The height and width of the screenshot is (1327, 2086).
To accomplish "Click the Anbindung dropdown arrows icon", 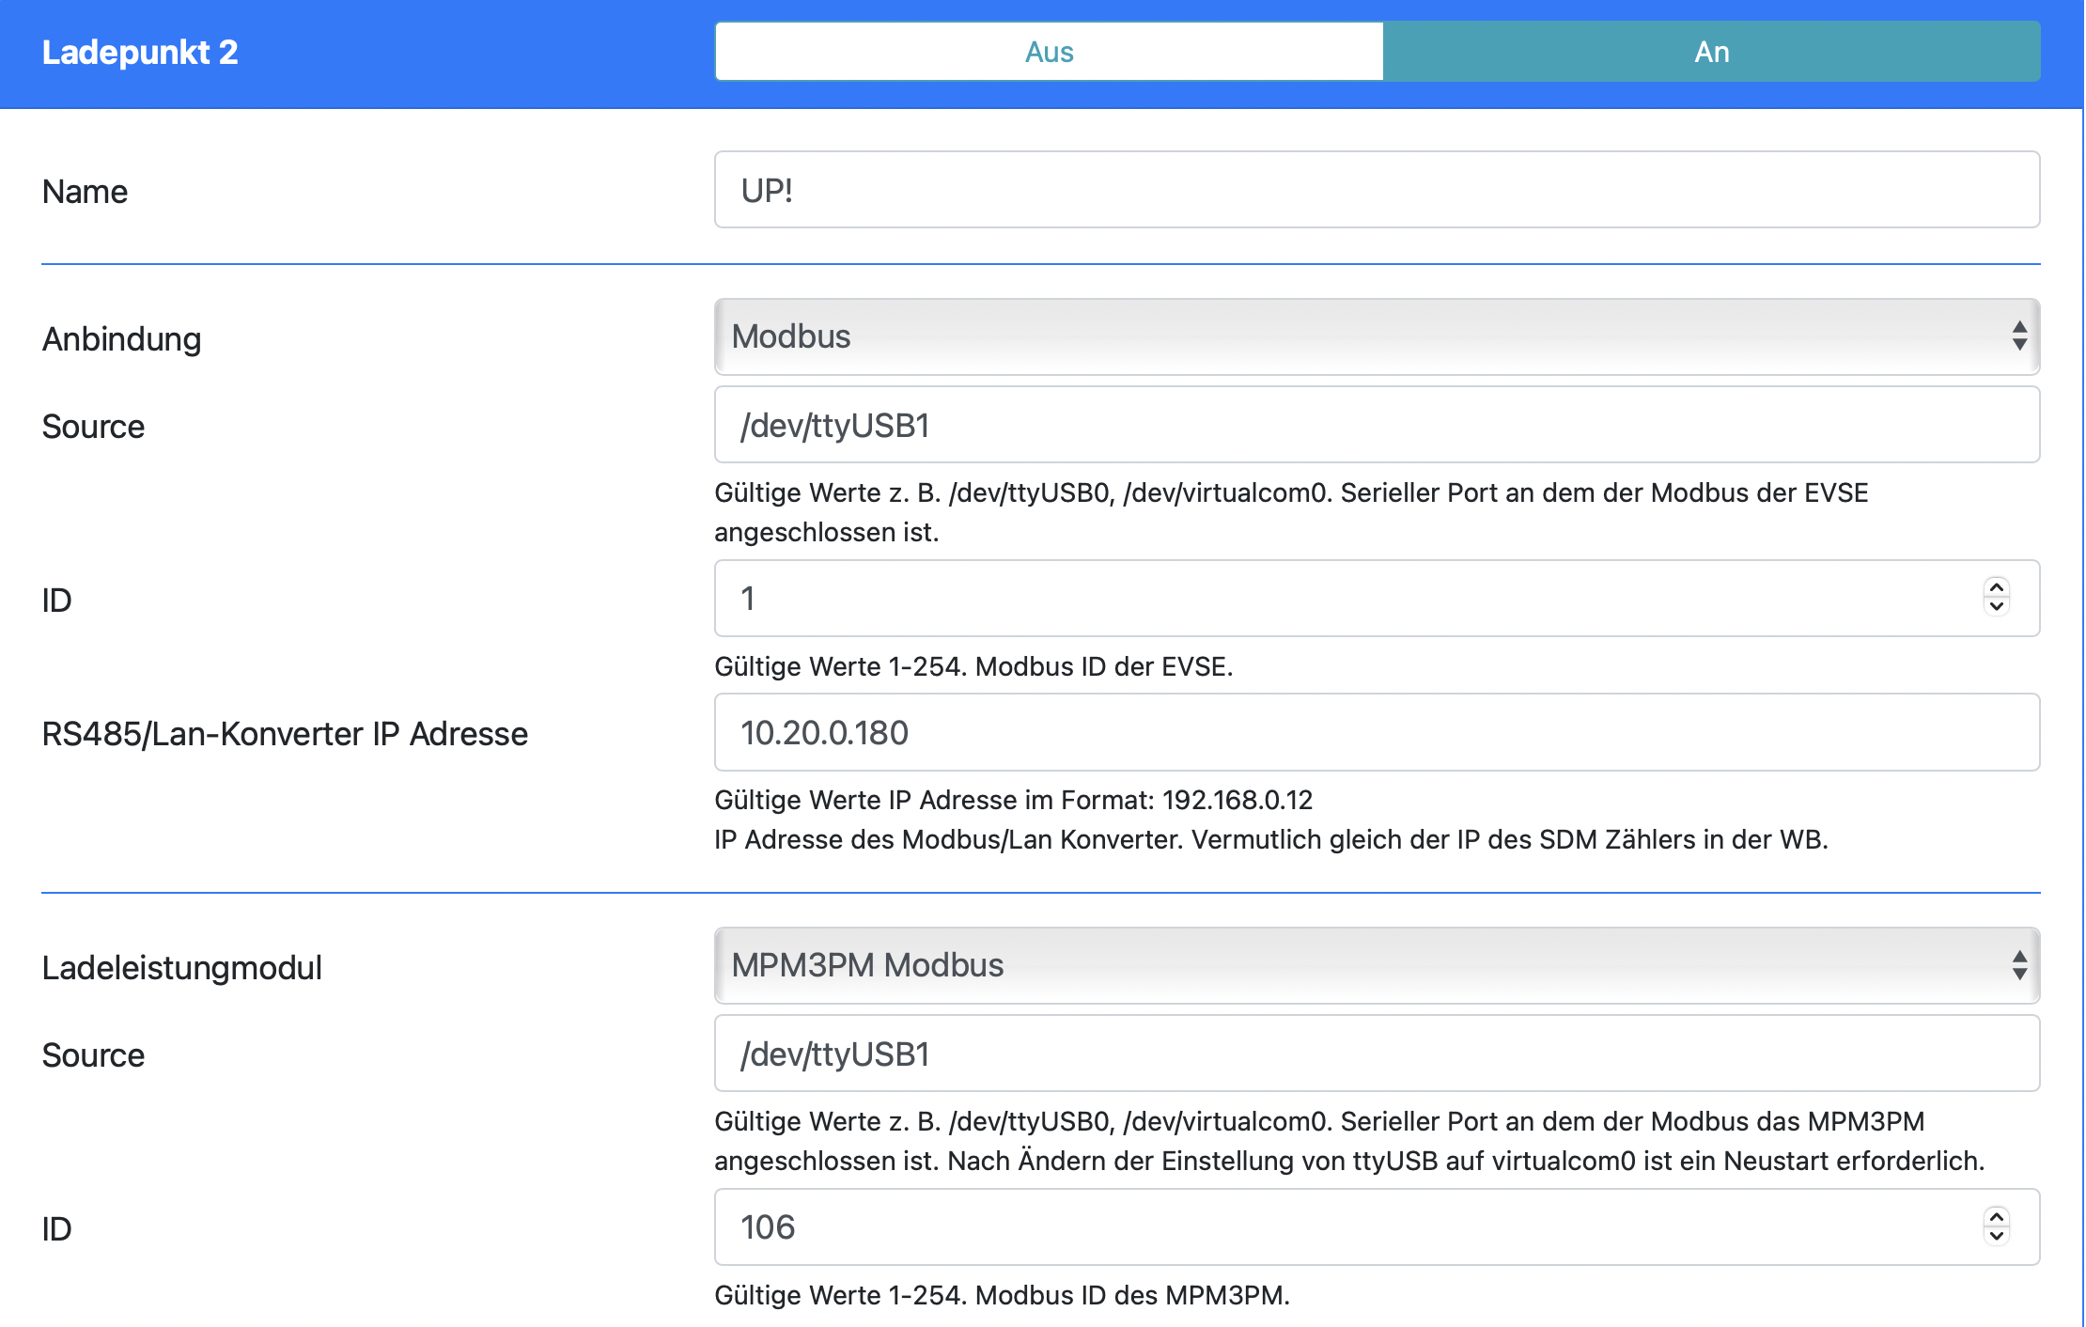I will click(2018, 336).
